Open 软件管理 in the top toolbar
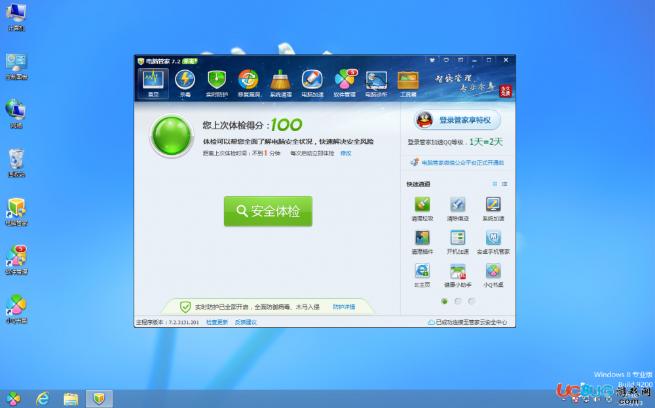Image resolution: width=655 pixels, height=408 pixels. tap(345, 83)
